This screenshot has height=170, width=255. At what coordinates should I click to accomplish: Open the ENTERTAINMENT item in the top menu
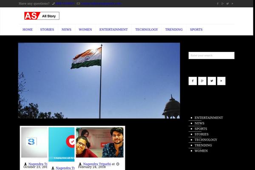point(113,29)
